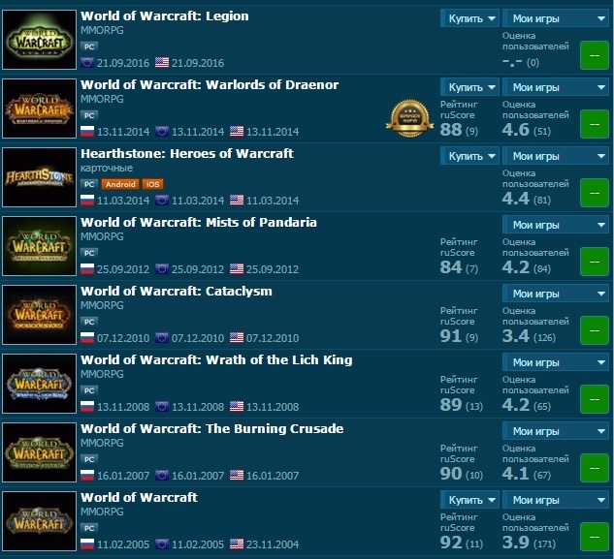Expand the Купить dropdown for World of Warcraft
Screen dimensions: 614x559
pos(469,500)
